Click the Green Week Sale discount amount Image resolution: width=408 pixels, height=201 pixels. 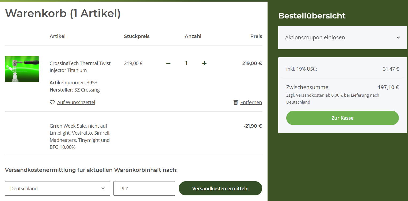(253, 126)
